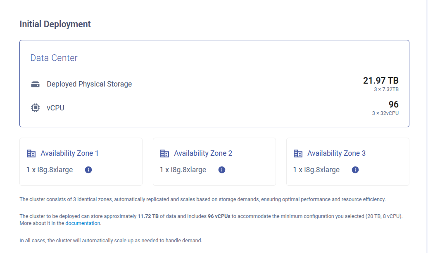Image resolution: width=428 pixels, height=253 pixels.
Task: Click the Availability Zone 2 building icon
Action: pos(164,154)
